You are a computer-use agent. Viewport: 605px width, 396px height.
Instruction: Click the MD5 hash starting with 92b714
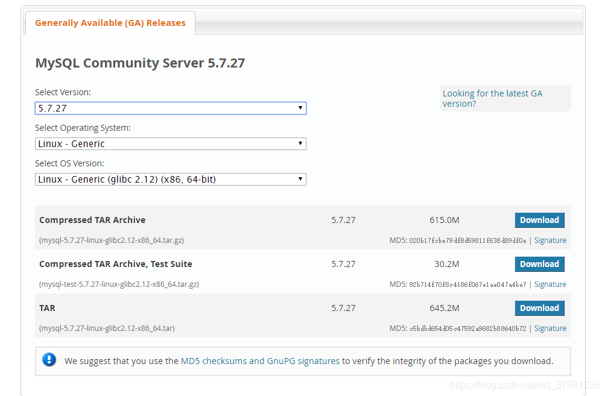point(467,284)
